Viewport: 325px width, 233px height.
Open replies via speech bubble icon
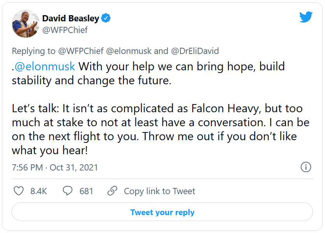[68, 191]
